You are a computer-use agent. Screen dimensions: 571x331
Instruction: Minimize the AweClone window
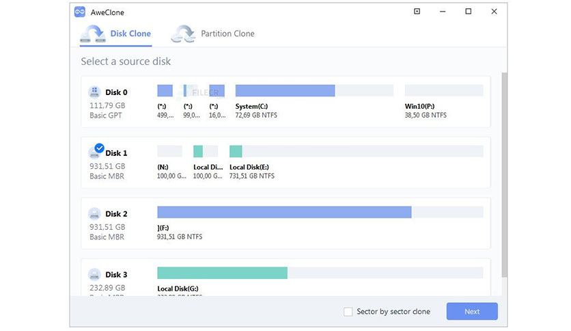[443, 12]
